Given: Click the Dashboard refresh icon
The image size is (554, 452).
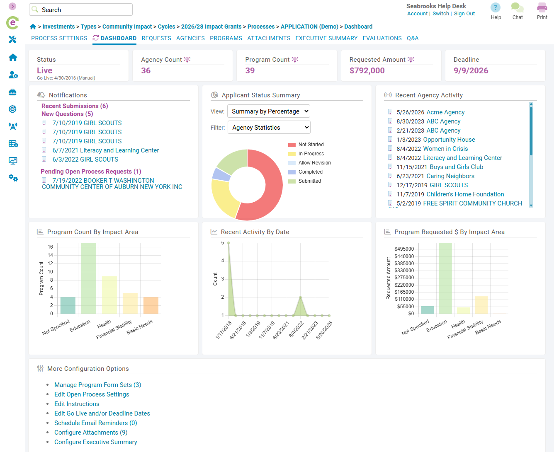Looking at the screenshot, I should [x=96, y=38].
